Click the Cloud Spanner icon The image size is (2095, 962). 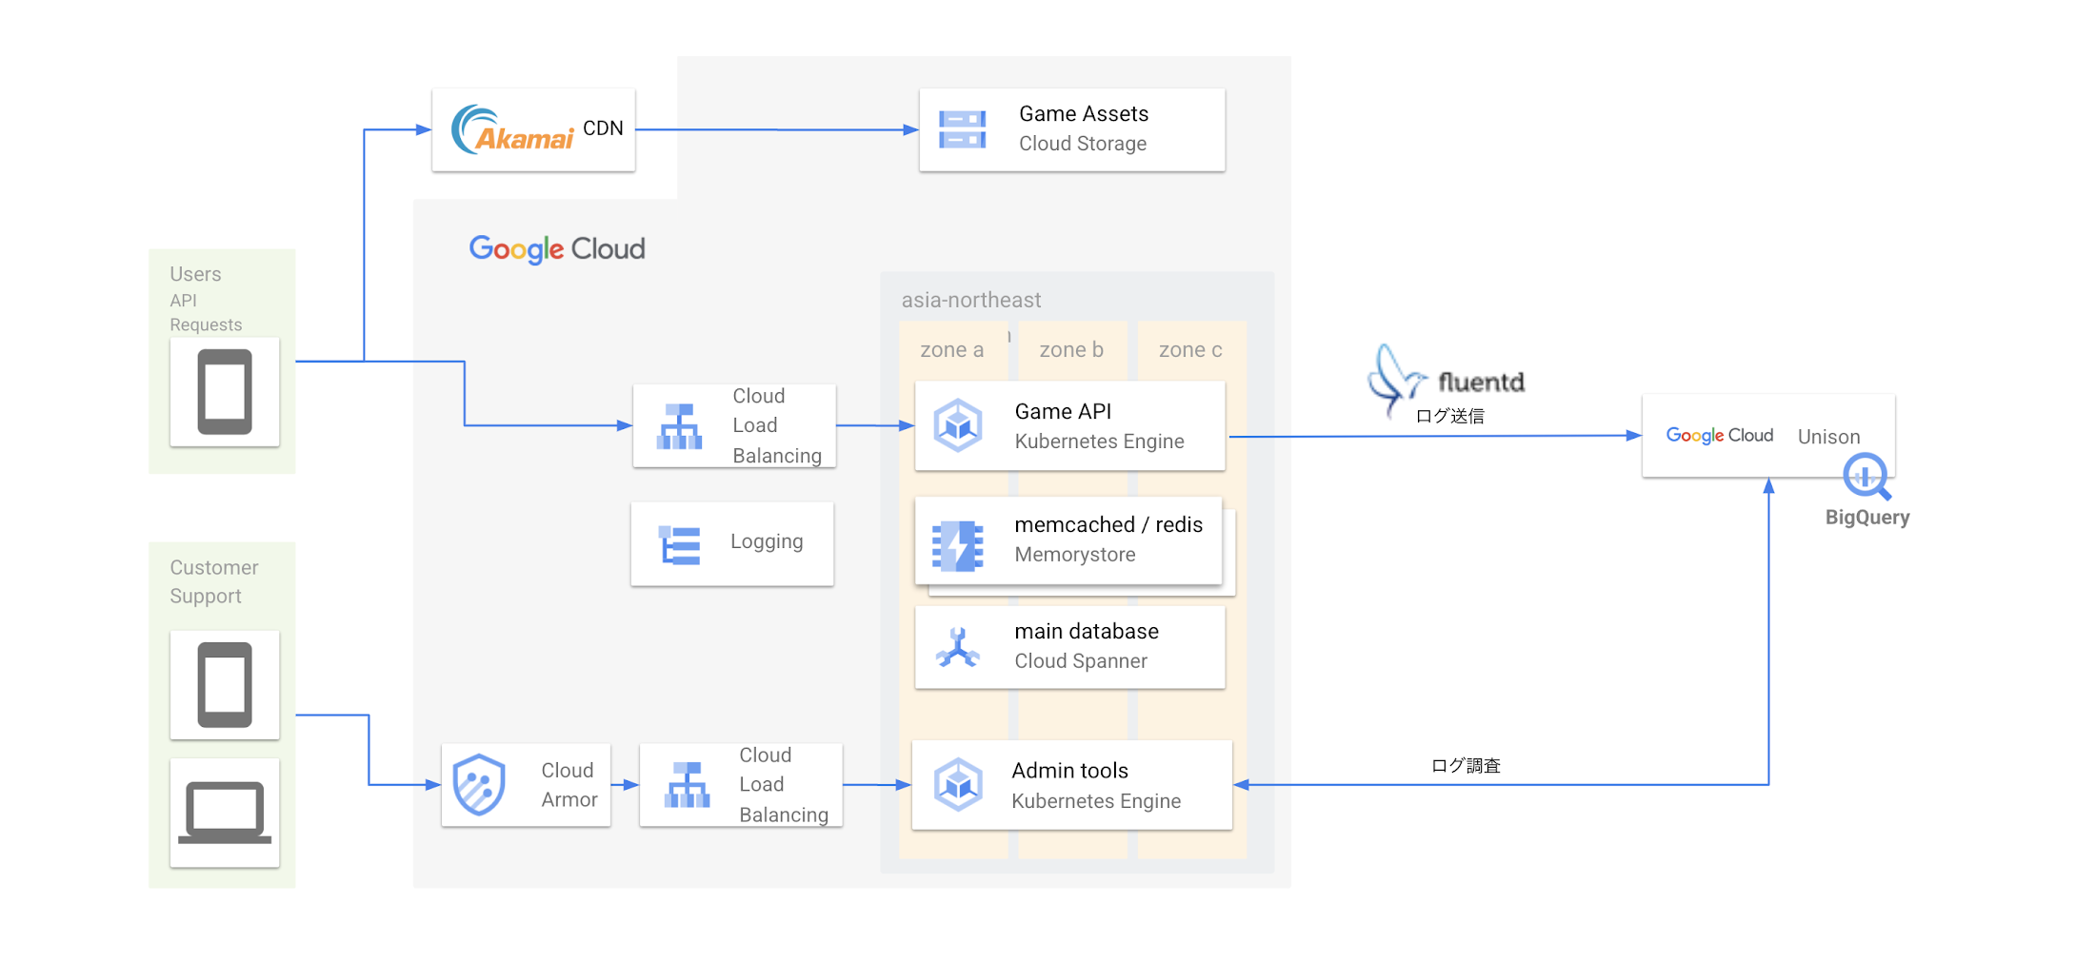[x=958, y=647]
